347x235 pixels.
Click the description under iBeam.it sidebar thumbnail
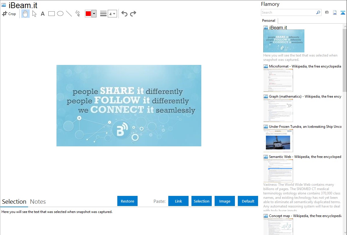[x=300, y=57]
